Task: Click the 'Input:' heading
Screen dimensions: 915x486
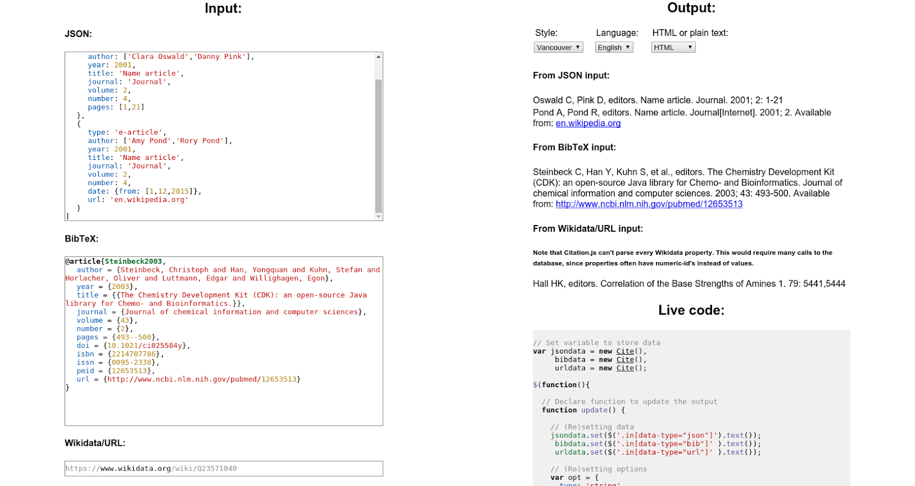Action: coord(223,9)
